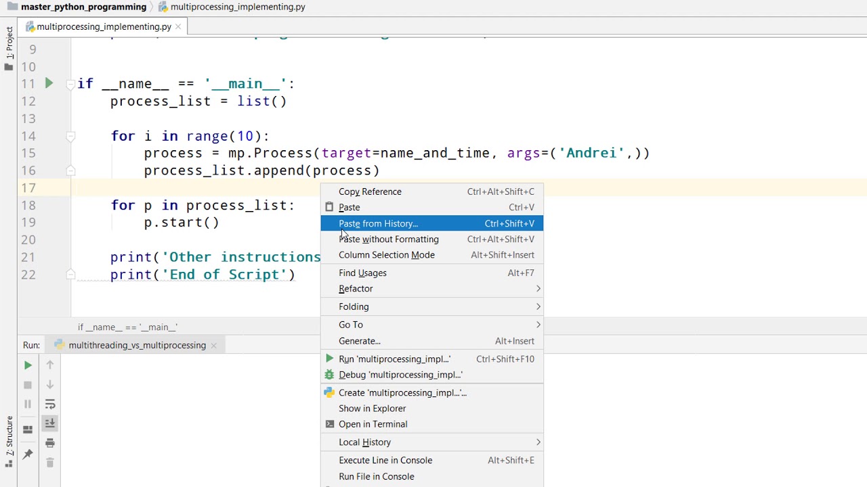
Task: Toggle Column Selection Mode in context menu
Action: pos(431,255)
